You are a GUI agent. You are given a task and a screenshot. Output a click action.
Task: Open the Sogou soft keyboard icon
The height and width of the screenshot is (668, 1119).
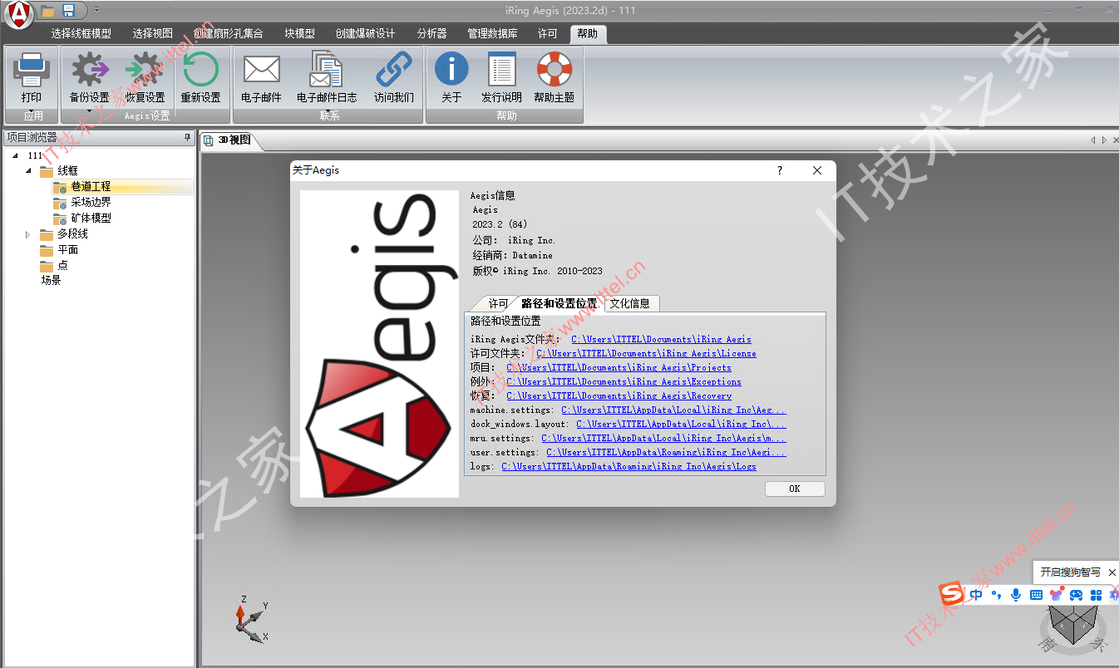click(1036, 595)
